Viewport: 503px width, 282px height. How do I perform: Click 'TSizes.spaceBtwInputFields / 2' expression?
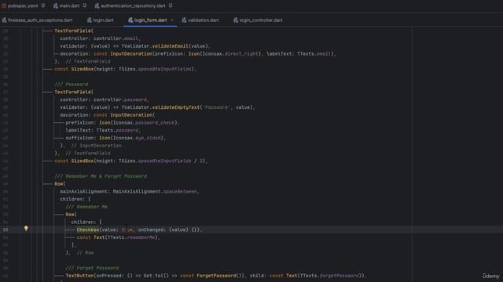[161, 161]
